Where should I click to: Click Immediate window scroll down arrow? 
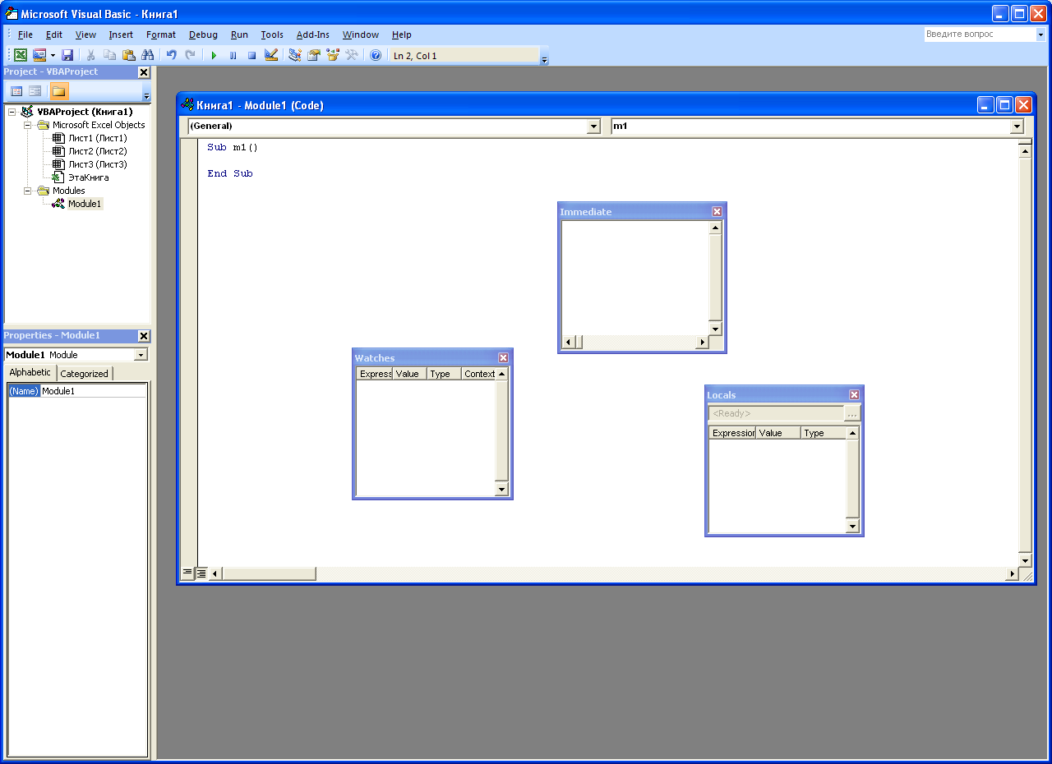[715, 329]
